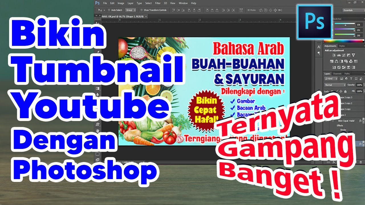The image size is (365, 205).
Task: Open the Edit menu
Action: coord(112,3)
